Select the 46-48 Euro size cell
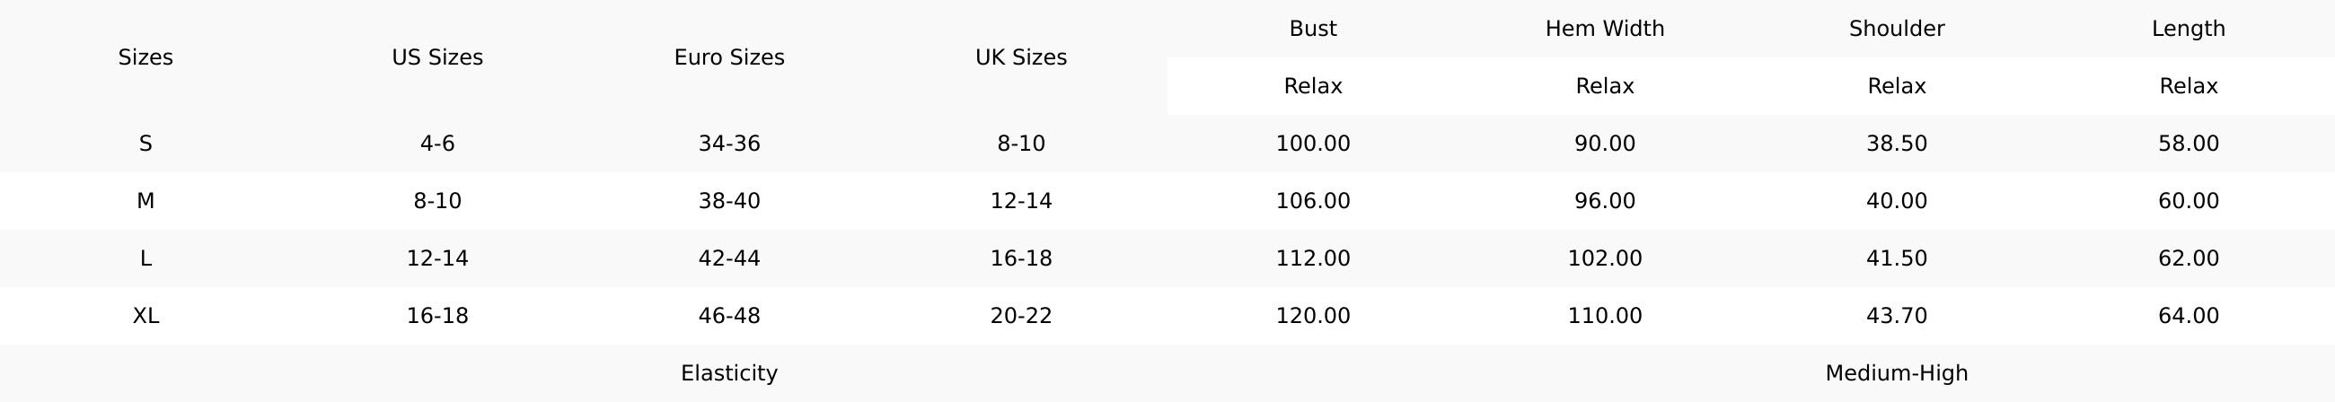This screenshot has height=402, width=2335. [728, 315]
